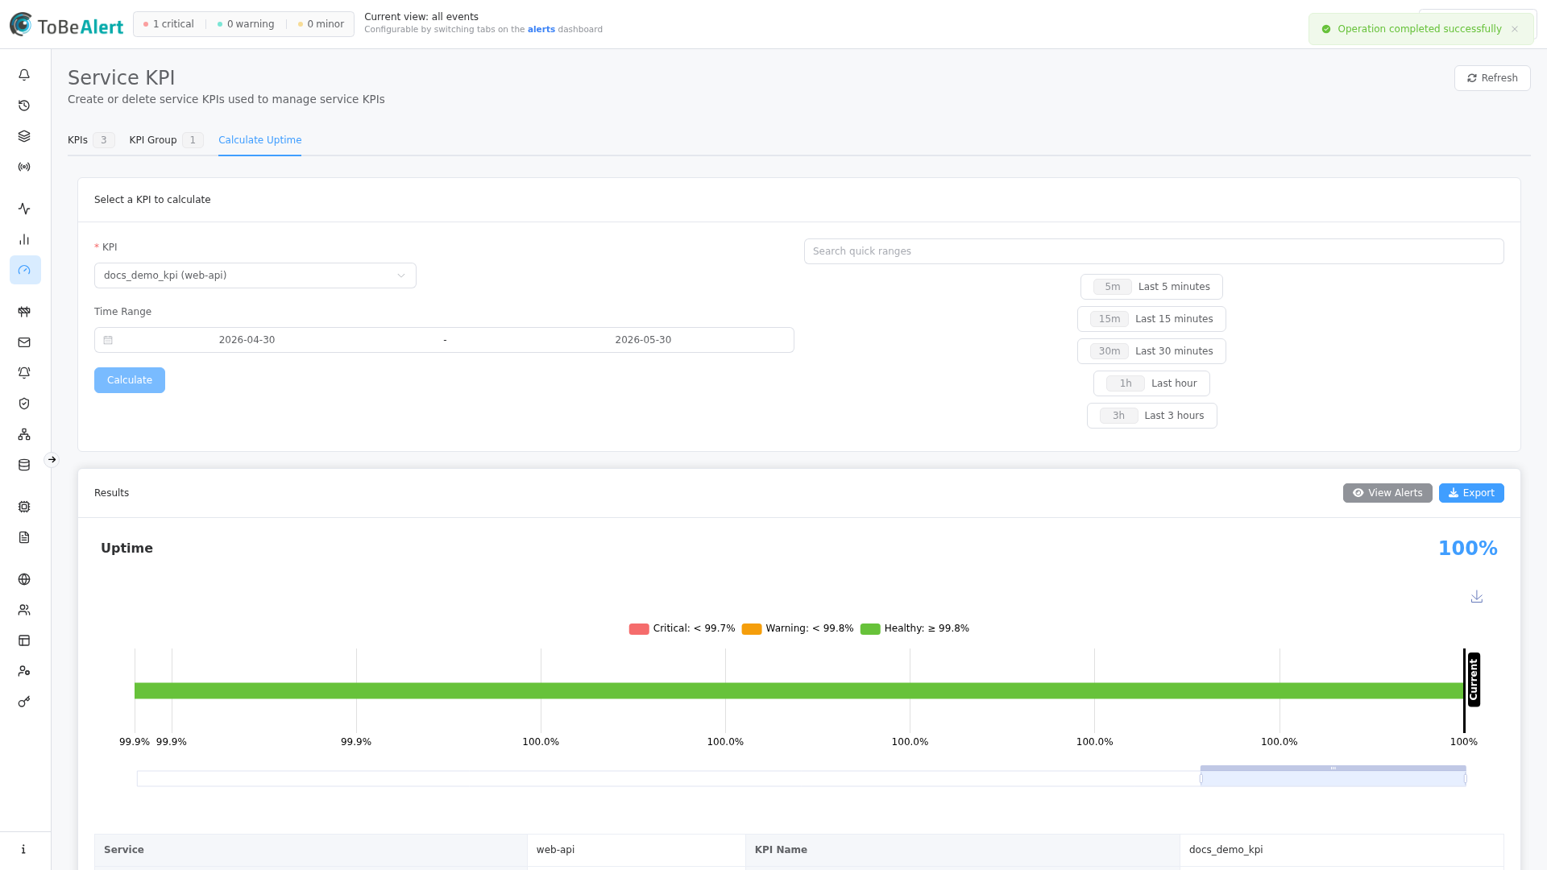Download the uptime chart image
Screen dimensions: 1547x870
1476,596
